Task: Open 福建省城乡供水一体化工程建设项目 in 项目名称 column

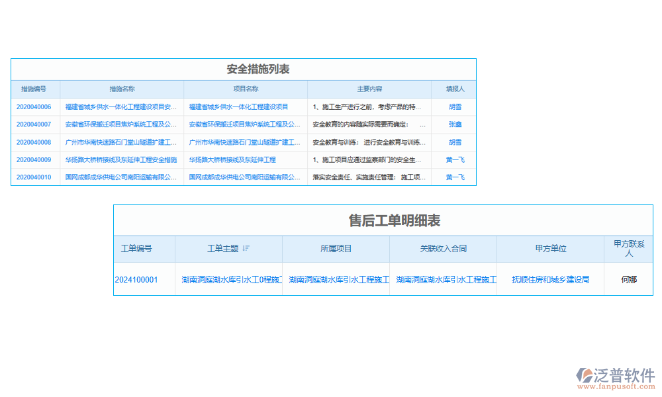Action: coord(238,107)
